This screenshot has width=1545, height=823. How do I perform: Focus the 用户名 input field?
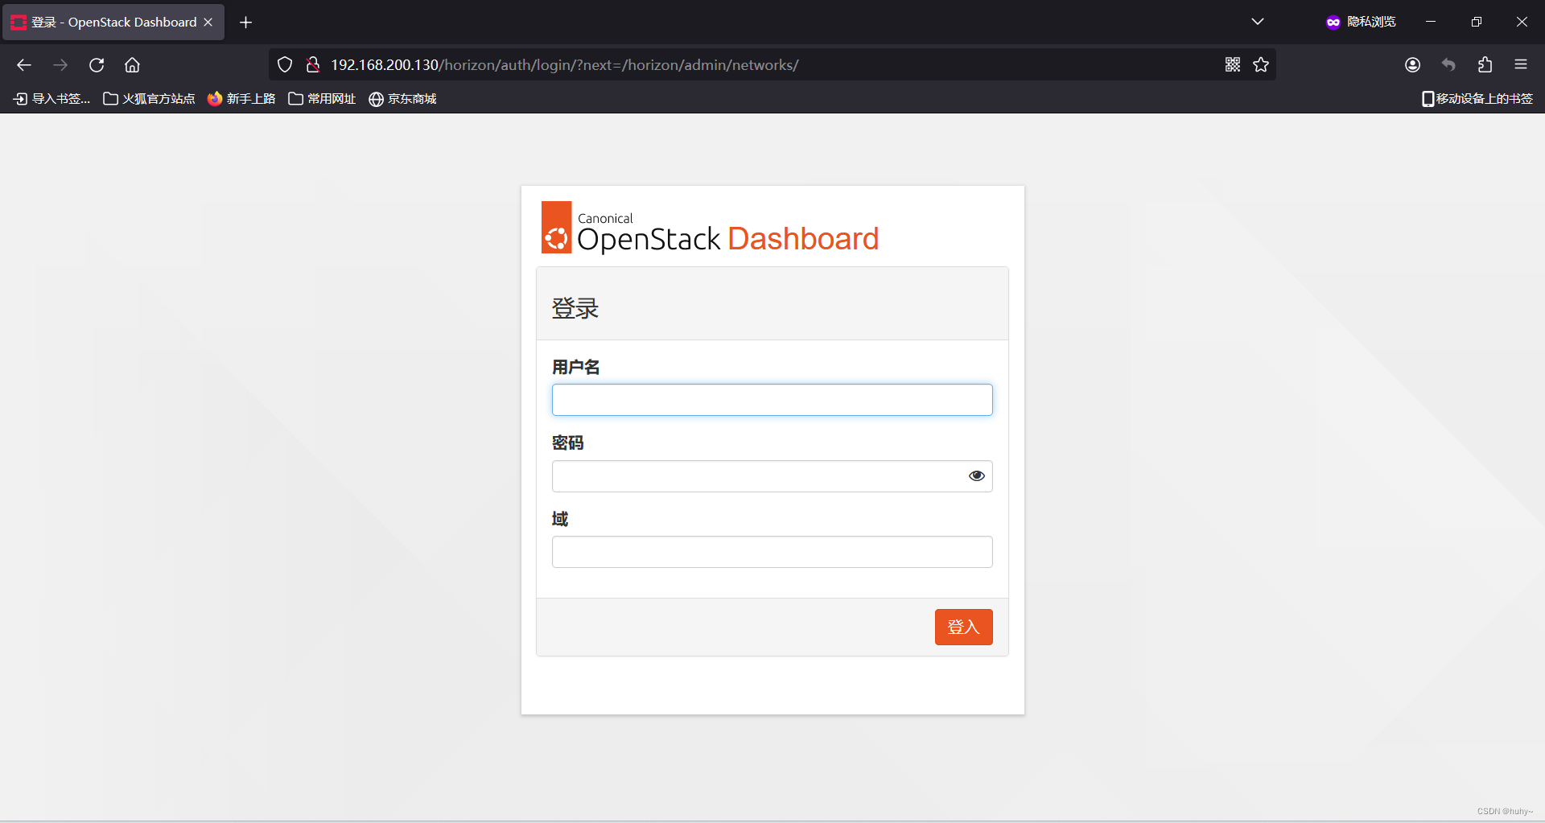tap(772, 400)
